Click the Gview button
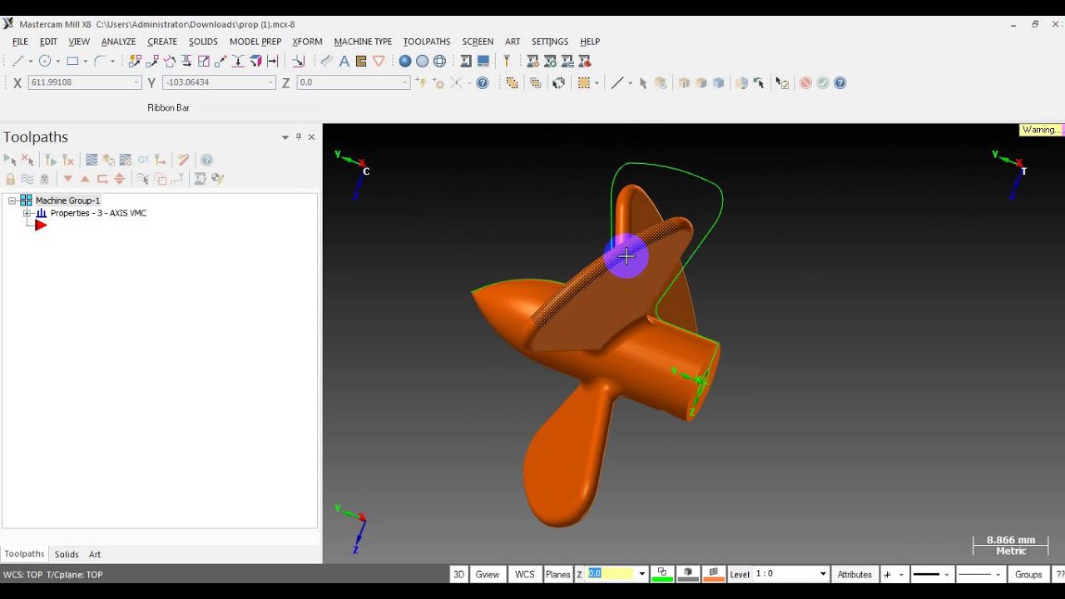Screen dimensions: 1065x599 pyautogui.click(x=488, y=574)
